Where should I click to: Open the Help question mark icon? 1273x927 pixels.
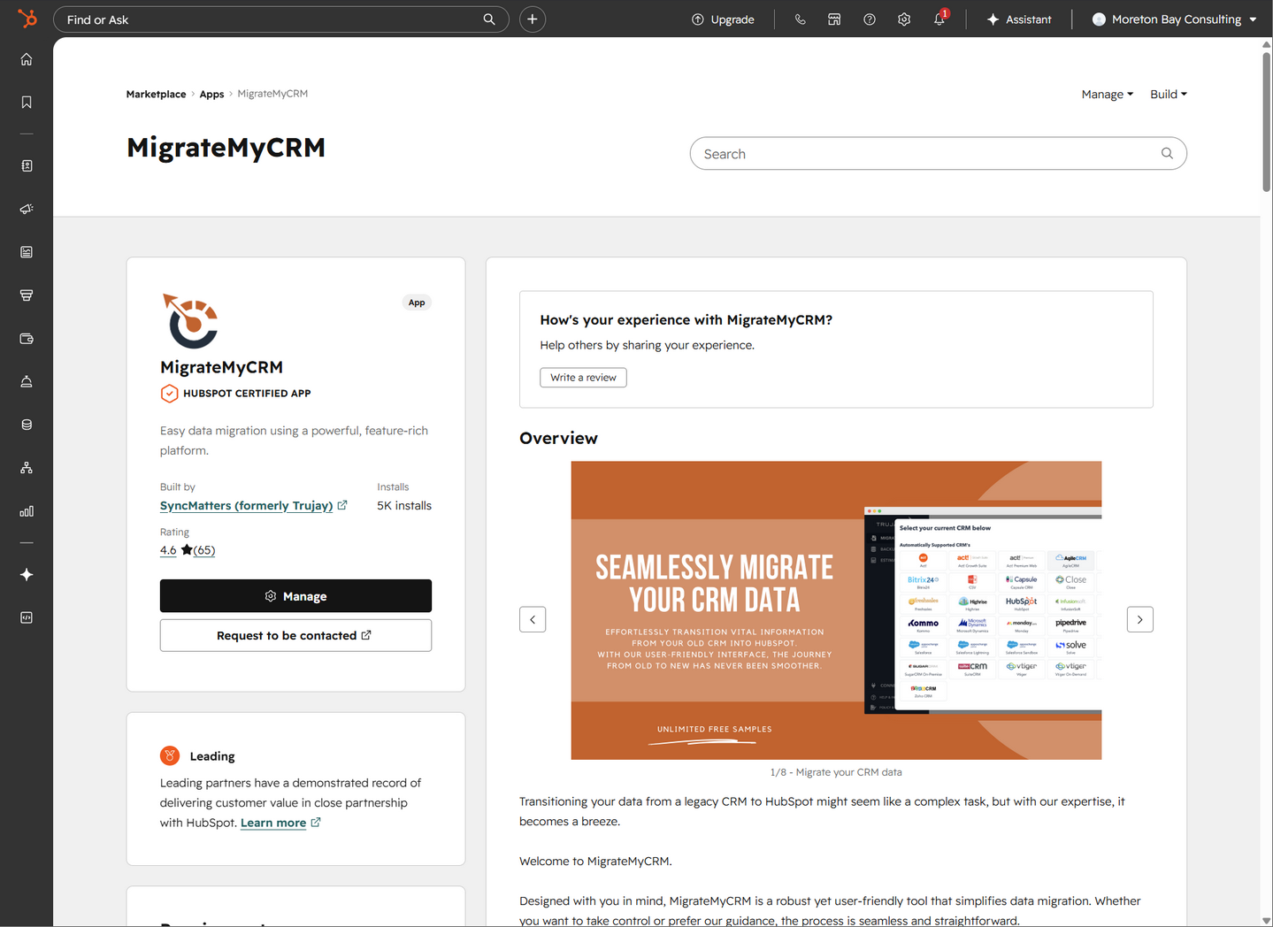(870, 19)
